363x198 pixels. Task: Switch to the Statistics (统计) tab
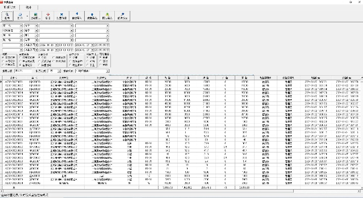click(28, 7)
